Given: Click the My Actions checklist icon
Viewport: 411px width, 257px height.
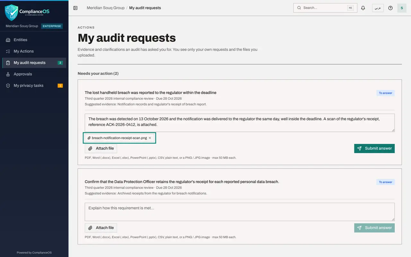Looking at the screenshot, I should (x=8, y=51).
